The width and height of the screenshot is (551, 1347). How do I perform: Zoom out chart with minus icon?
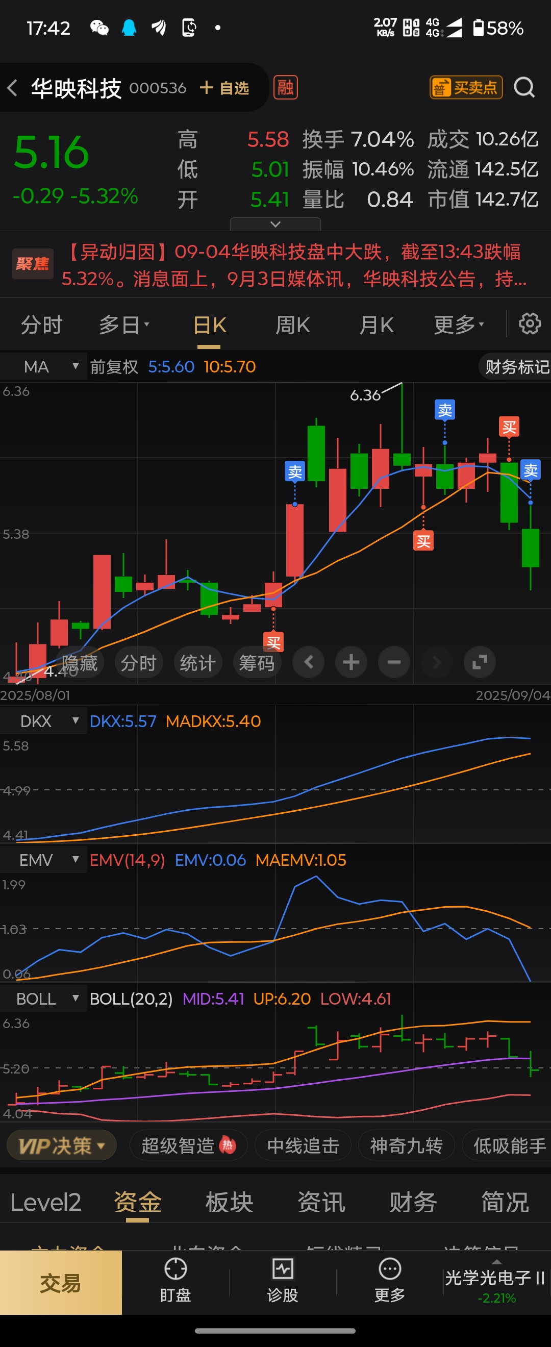pyautogui.click(x=394, y=662)
